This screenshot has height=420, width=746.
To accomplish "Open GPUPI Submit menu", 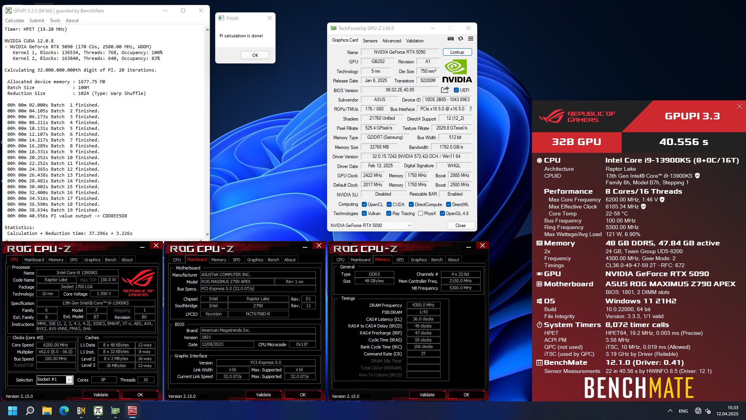I will coord(37,21).
